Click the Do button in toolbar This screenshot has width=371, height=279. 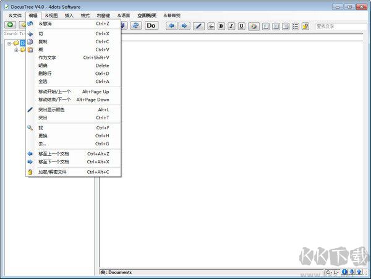tap(151, 25)
